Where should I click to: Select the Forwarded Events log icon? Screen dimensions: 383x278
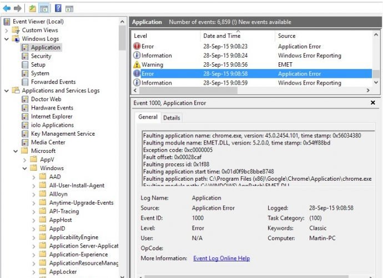tap(25, 82)
